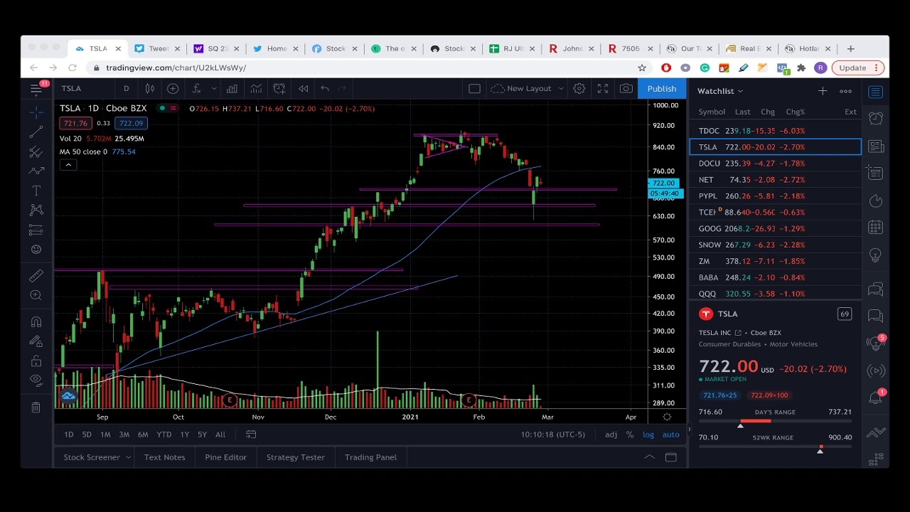Select the SNOW row in watchlist
Viewport: 910px width, 512px height.
775,245
